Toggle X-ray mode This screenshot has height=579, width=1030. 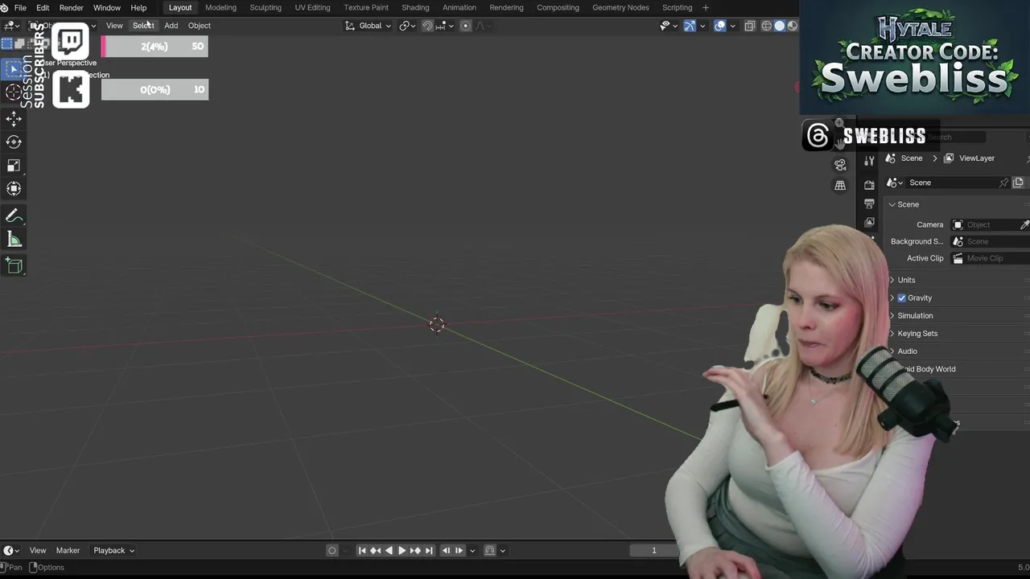click(x=749, y=26)
